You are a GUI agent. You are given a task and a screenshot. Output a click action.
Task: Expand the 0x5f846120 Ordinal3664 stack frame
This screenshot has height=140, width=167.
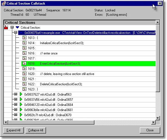pos(16,104)
